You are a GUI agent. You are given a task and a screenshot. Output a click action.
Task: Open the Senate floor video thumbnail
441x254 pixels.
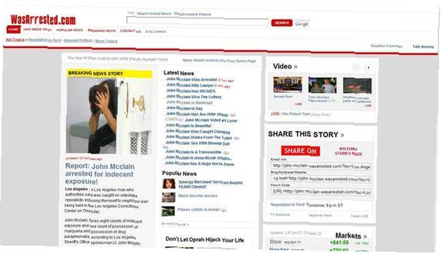(288, 84)
